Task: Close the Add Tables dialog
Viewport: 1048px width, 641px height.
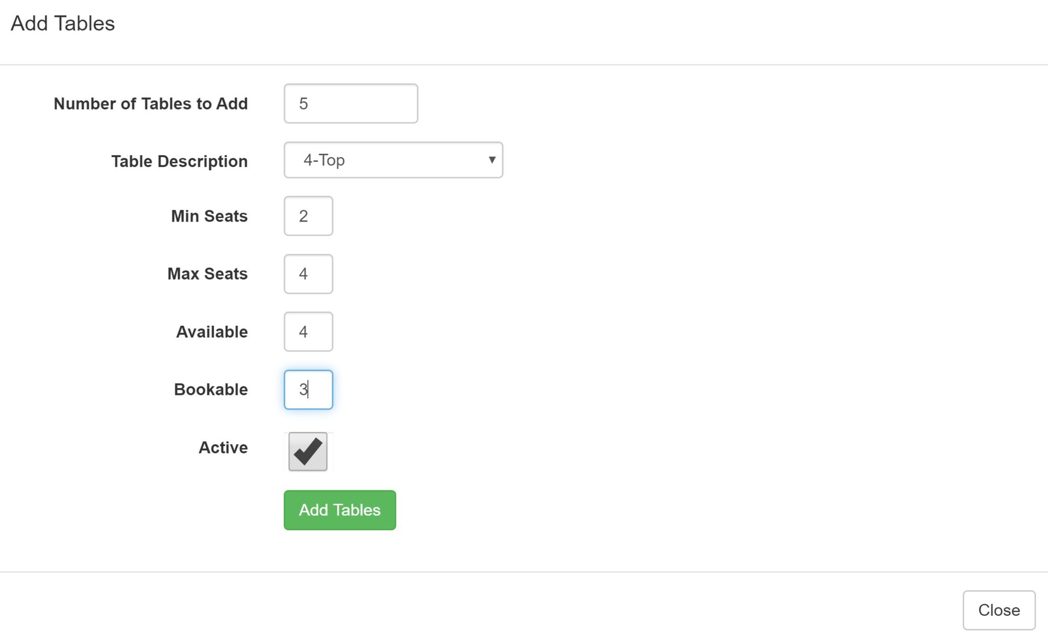Action: [998, 610]
